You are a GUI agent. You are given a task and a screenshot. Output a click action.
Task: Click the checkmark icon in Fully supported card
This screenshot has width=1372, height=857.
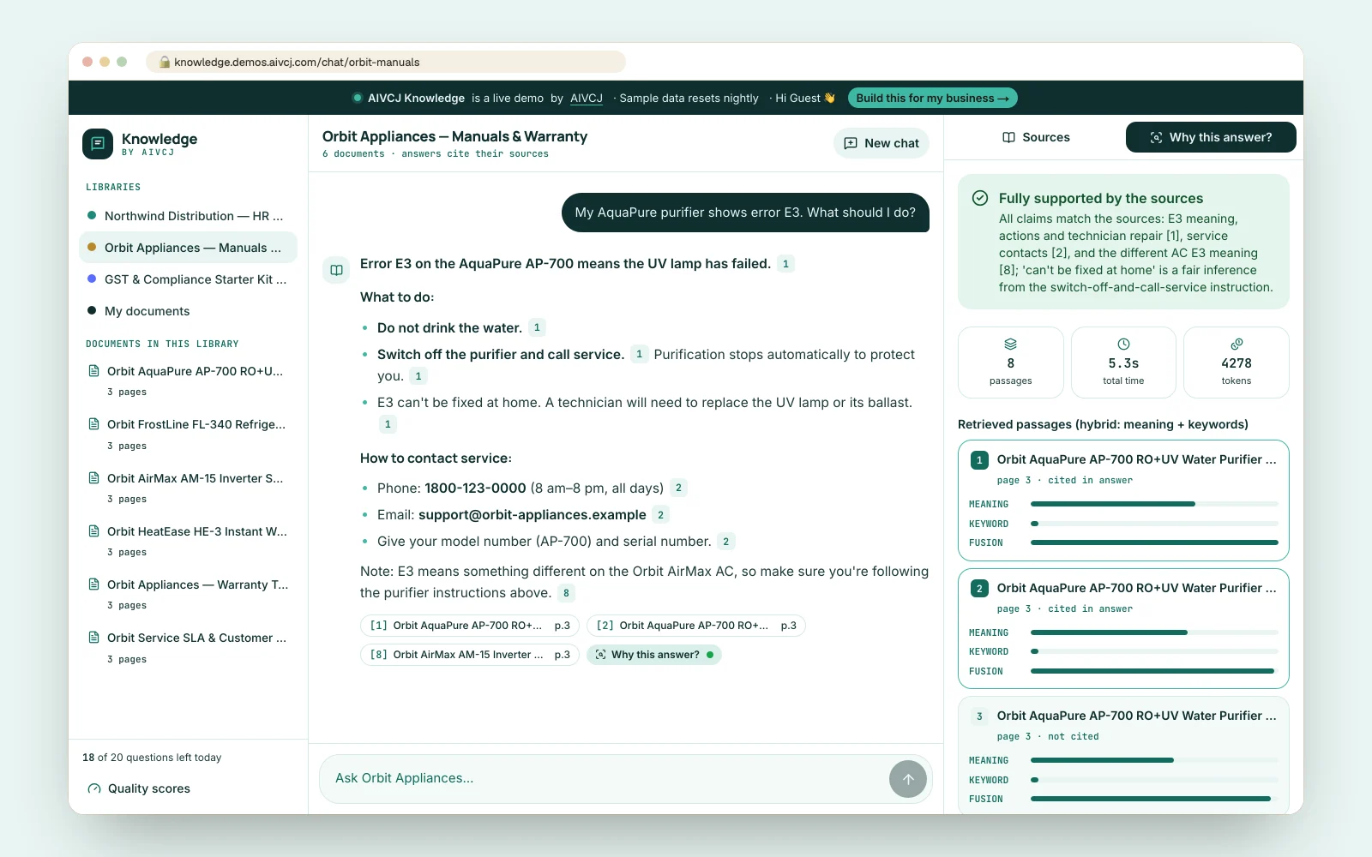[980, 198]
